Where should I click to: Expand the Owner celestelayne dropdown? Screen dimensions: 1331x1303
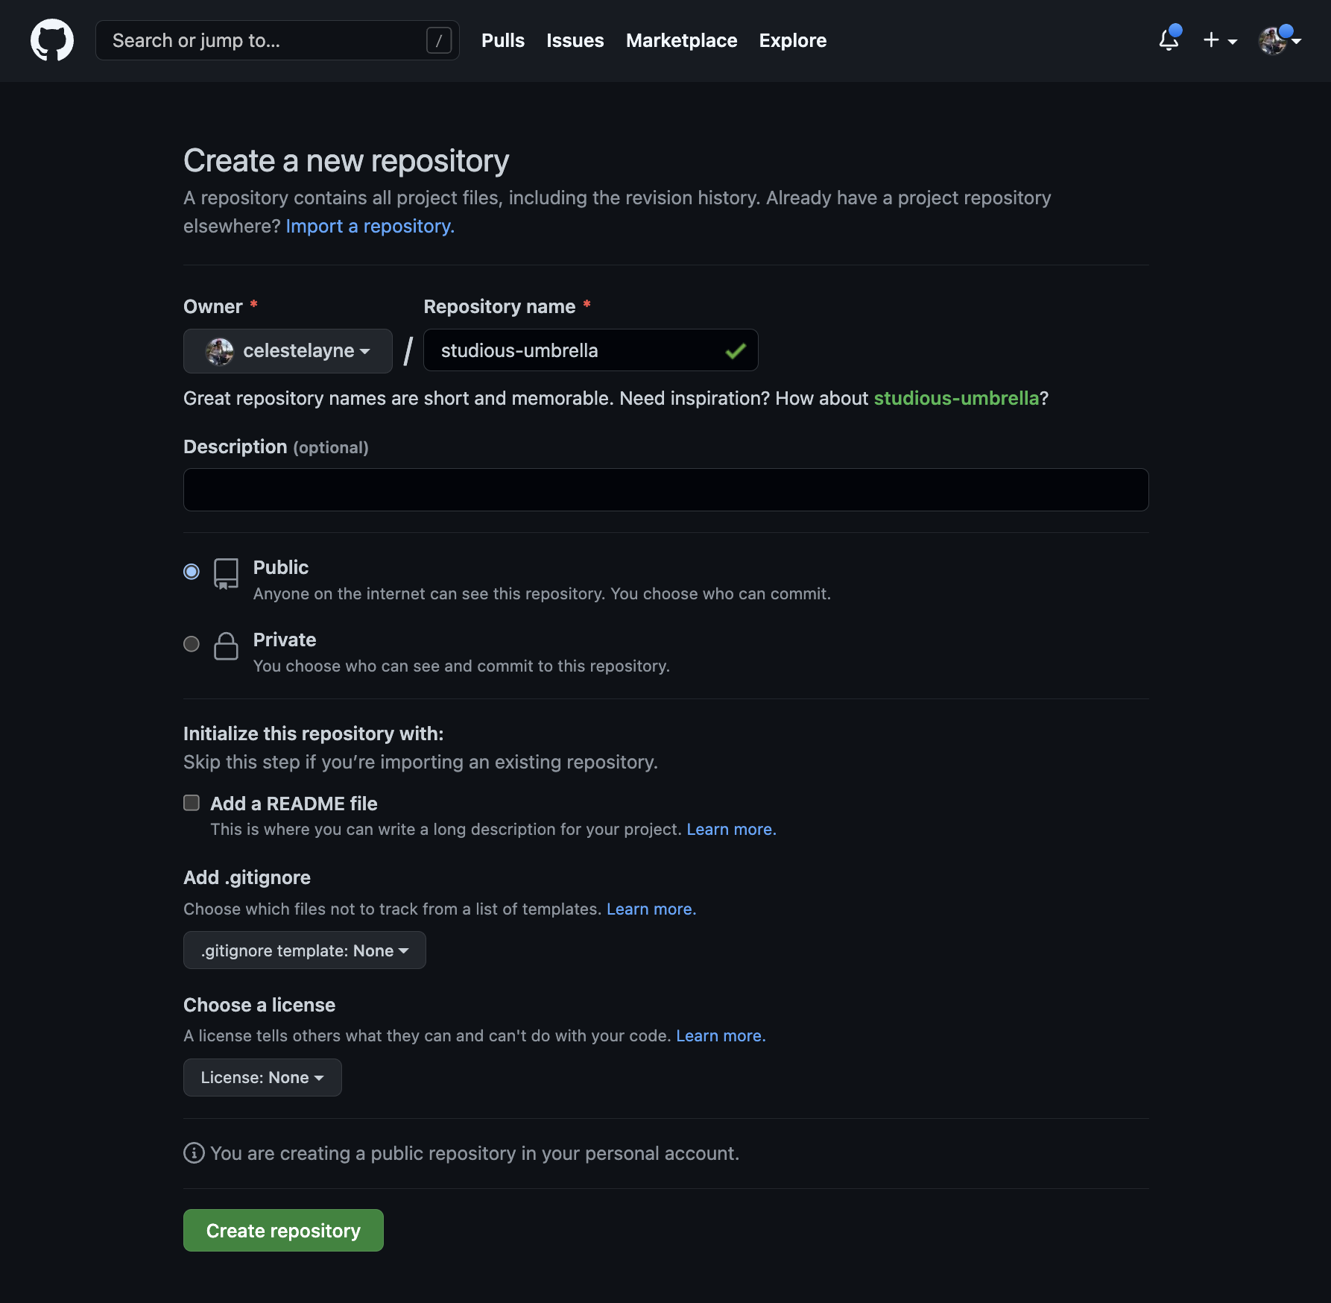tap(288, 351)
